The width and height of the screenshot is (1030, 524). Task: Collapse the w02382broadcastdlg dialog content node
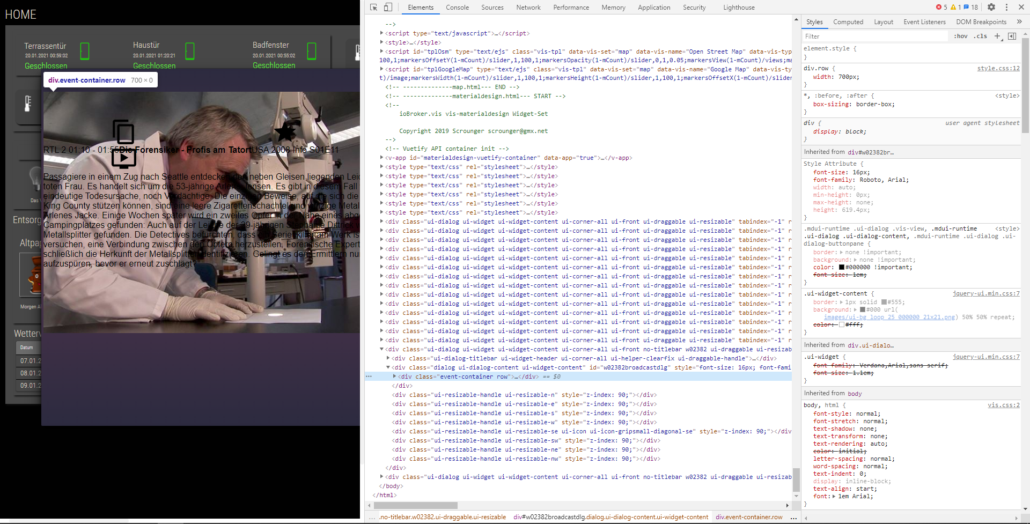388,367
